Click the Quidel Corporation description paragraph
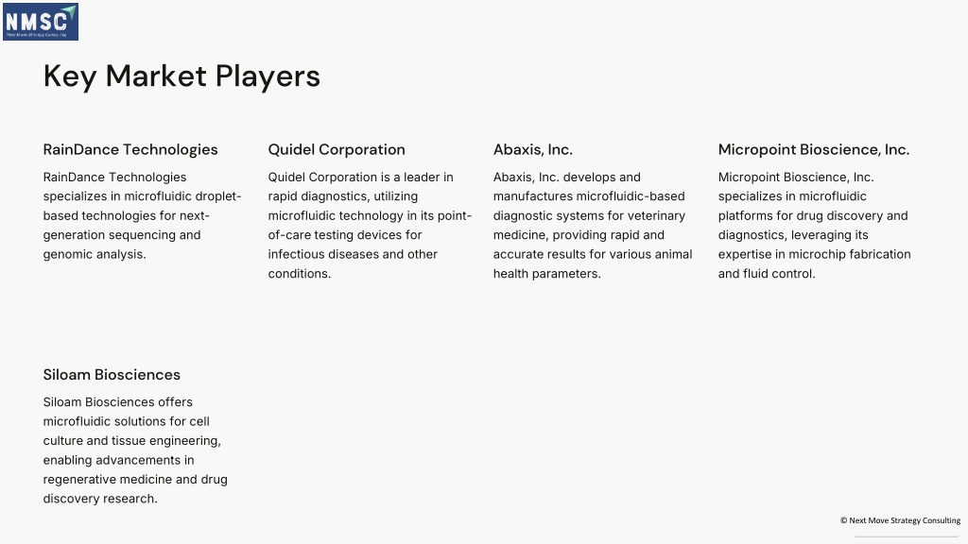The image size is (968, 544). coord(370,225)
